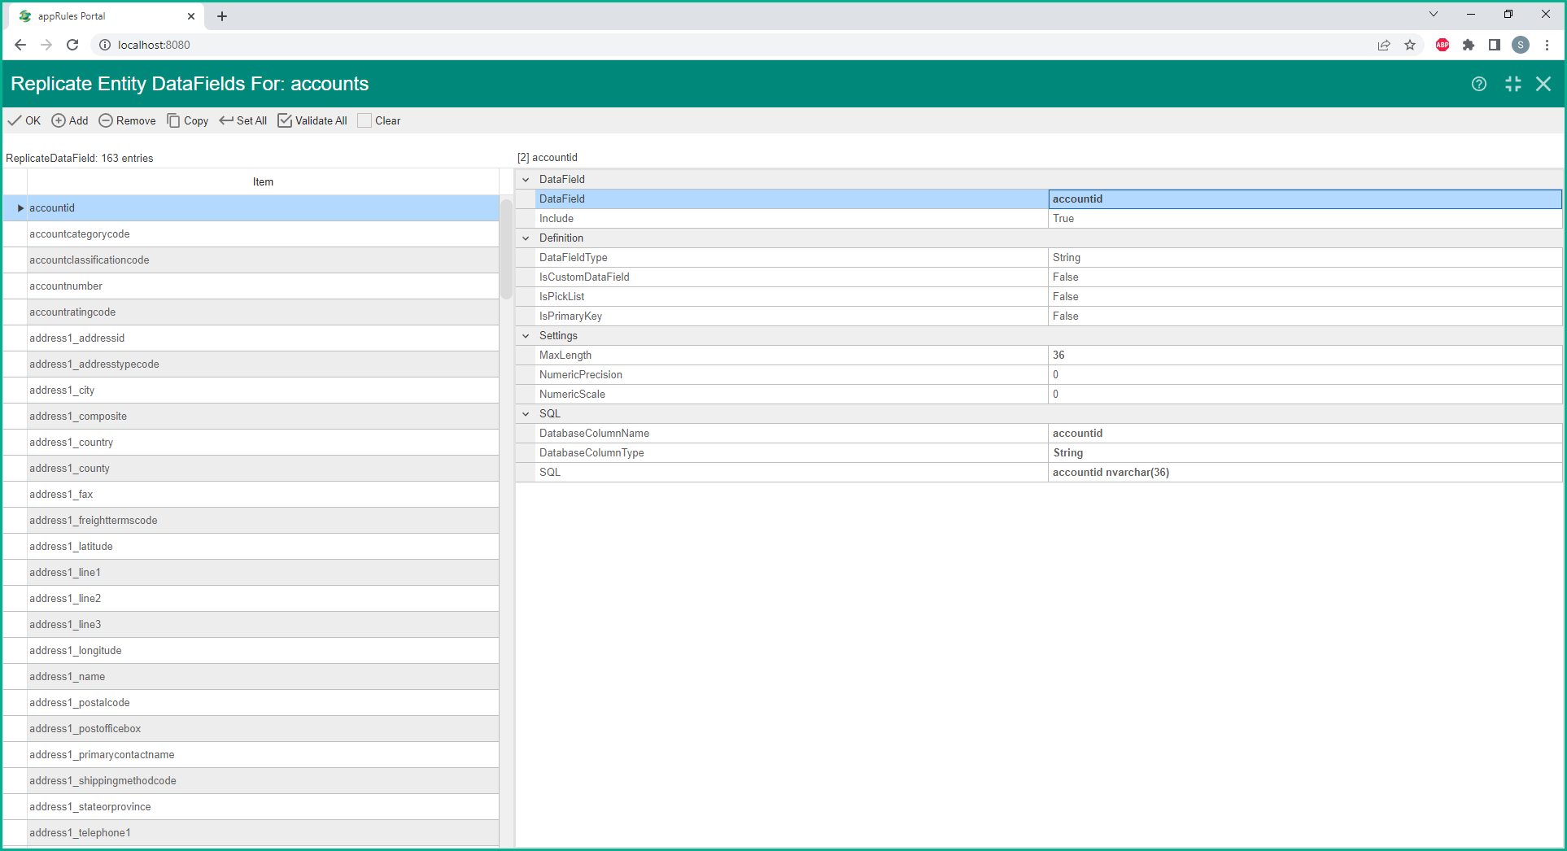Collapse the Settings section
Viewport: 1567px width, 851px height.
click(526, 335)
